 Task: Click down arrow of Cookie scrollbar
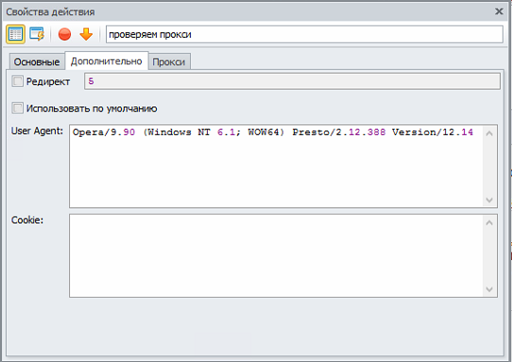489,289
